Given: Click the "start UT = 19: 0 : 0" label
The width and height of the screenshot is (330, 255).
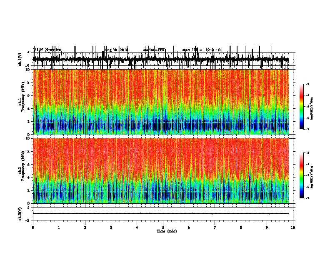Looking at the screenshot, I should (201, 50).
